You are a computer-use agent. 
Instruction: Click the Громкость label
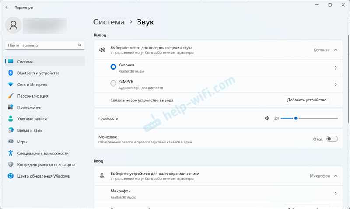[x=108, y=118]
